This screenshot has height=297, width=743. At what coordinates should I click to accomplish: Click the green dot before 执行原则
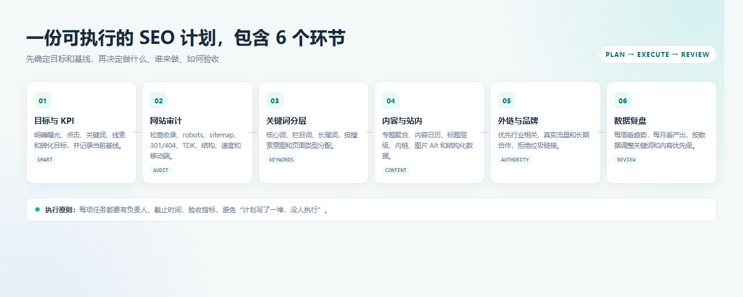pyautogui.click(x=37, y=209)
